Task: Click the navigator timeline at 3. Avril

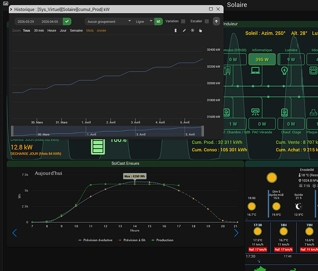Action: pos(141,134)
